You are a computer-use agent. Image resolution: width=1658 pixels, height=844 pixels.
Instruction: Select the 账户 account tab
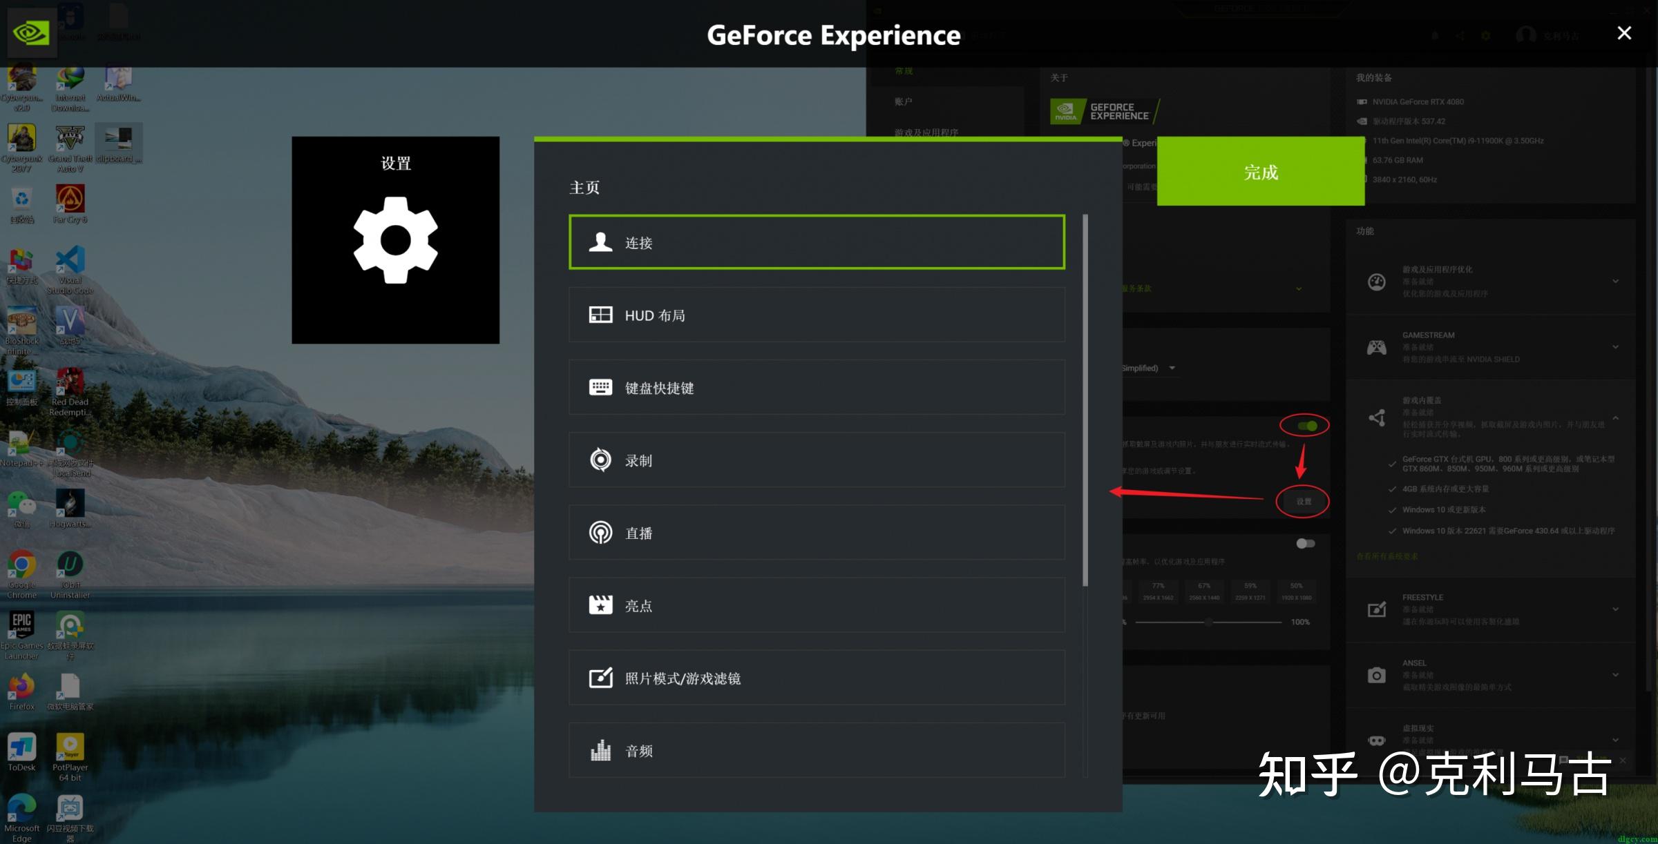pos(903,101)
